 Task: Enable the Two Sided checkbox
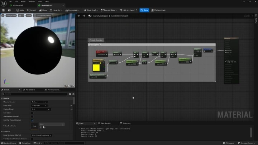pos(32,113)
